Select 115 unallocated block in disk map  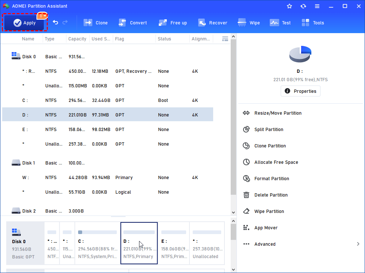pyautogui.click(x=67, y=243)
